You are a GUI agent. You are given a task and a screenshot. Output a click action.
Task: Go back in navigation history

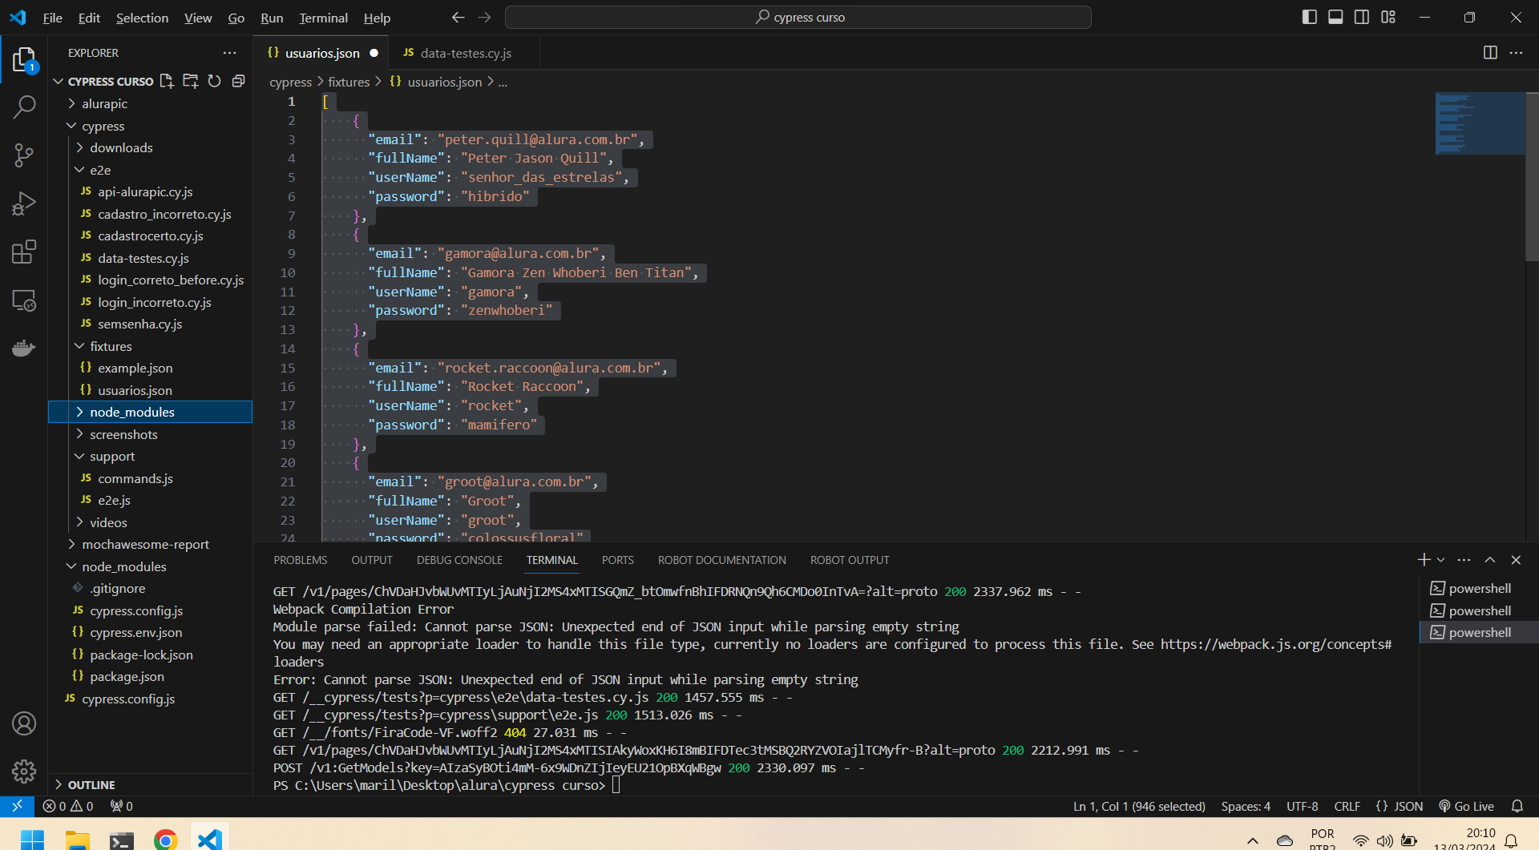tap(458, 18)
